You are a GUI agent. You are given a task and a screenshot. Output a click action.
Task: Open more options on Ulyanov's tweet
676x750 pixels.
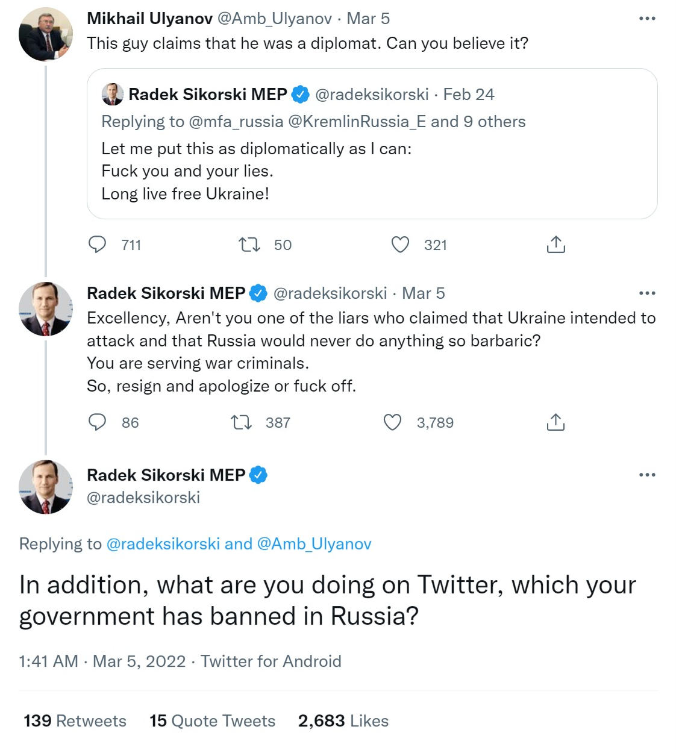tap(647, 19)
